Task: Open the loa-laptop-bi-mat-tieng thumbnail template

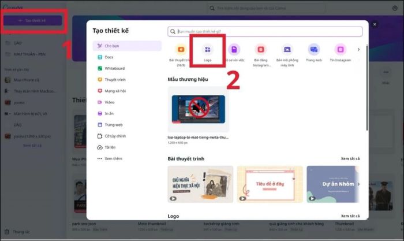Action: (197, 110)
